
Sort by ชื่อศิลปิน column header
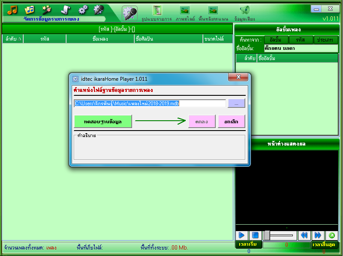[168, 39]
